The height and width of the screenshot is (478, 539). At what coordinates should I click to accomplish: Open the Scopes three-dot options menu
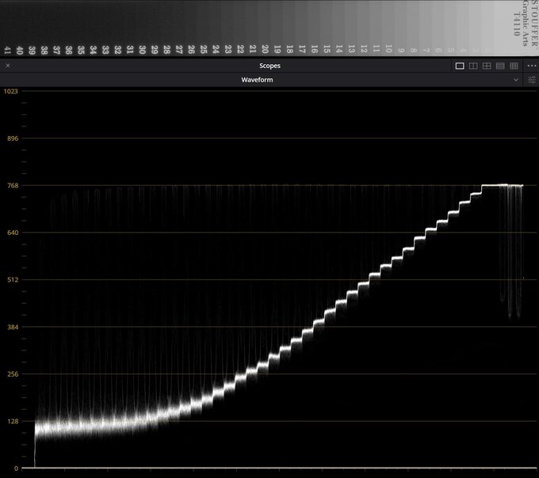tap(531, 66)
